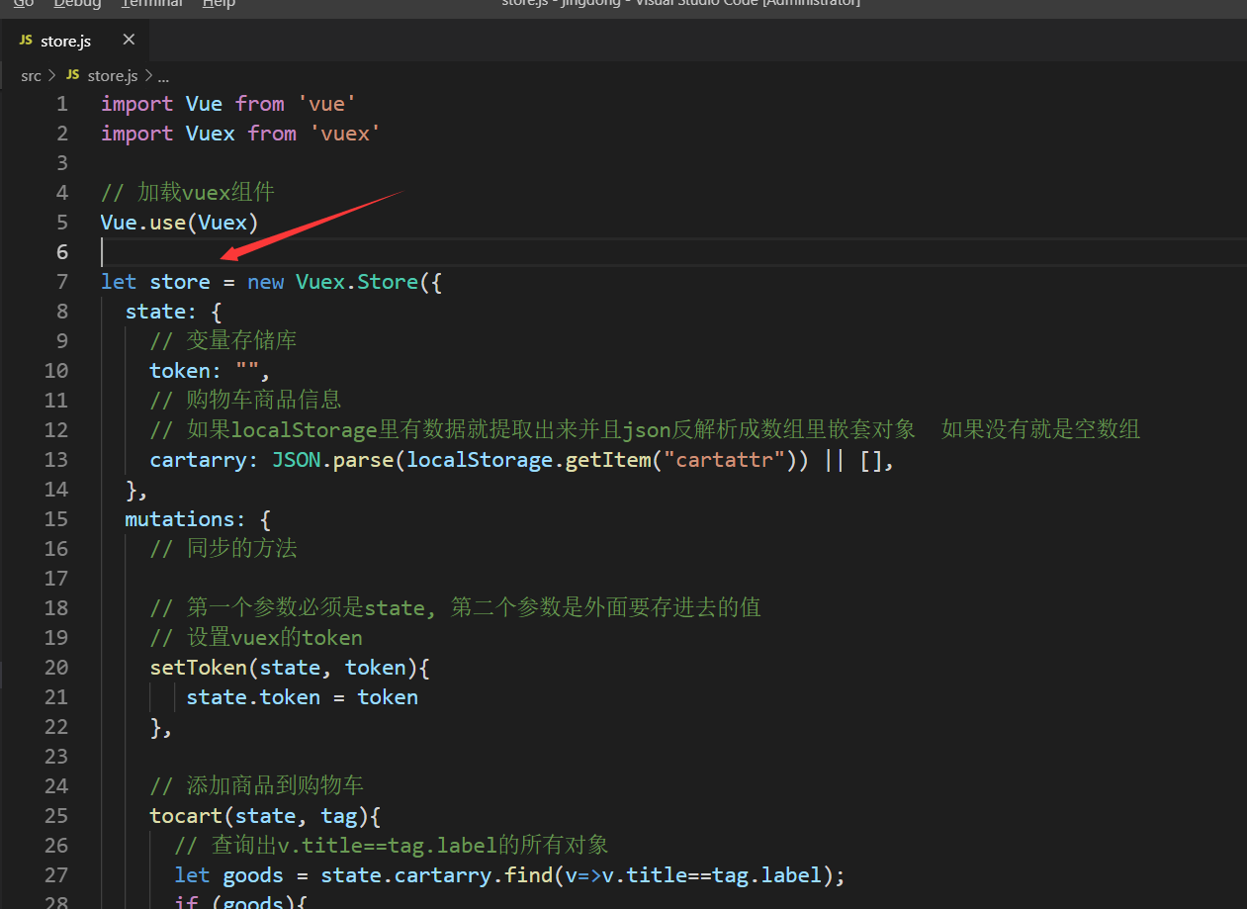Click the comment "// 添加商品到购物车"
Screen dimensions: 1247x909
click(256, 786)
